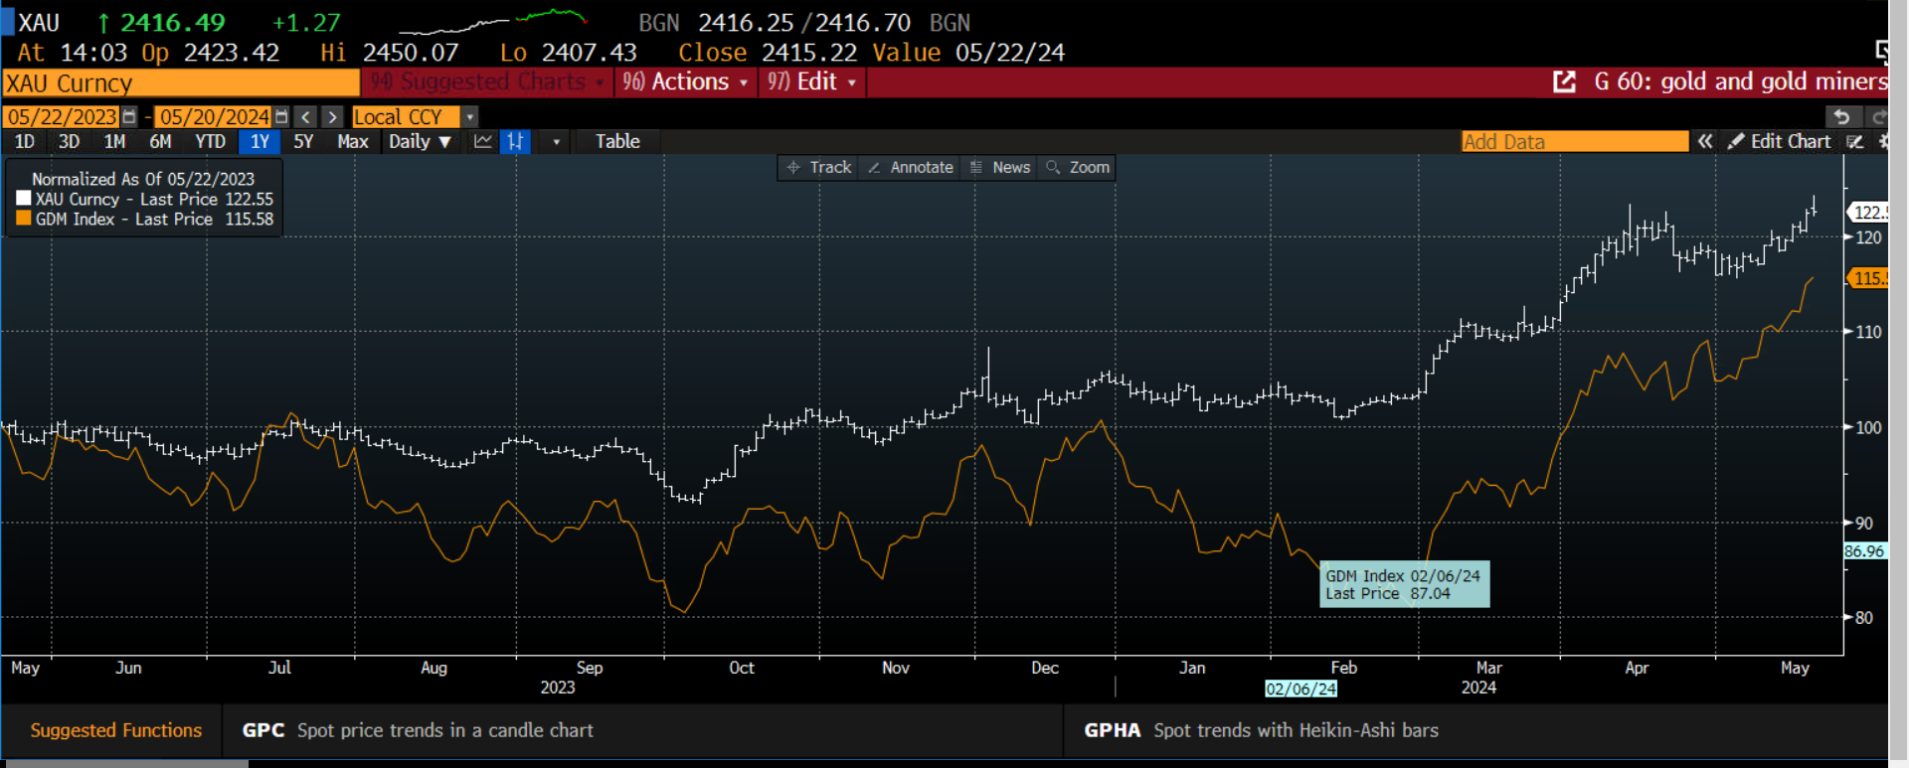Click the XAU Curncy security field
The image size is (1909, 768).
pyautogui.click(x=180, y=82)
